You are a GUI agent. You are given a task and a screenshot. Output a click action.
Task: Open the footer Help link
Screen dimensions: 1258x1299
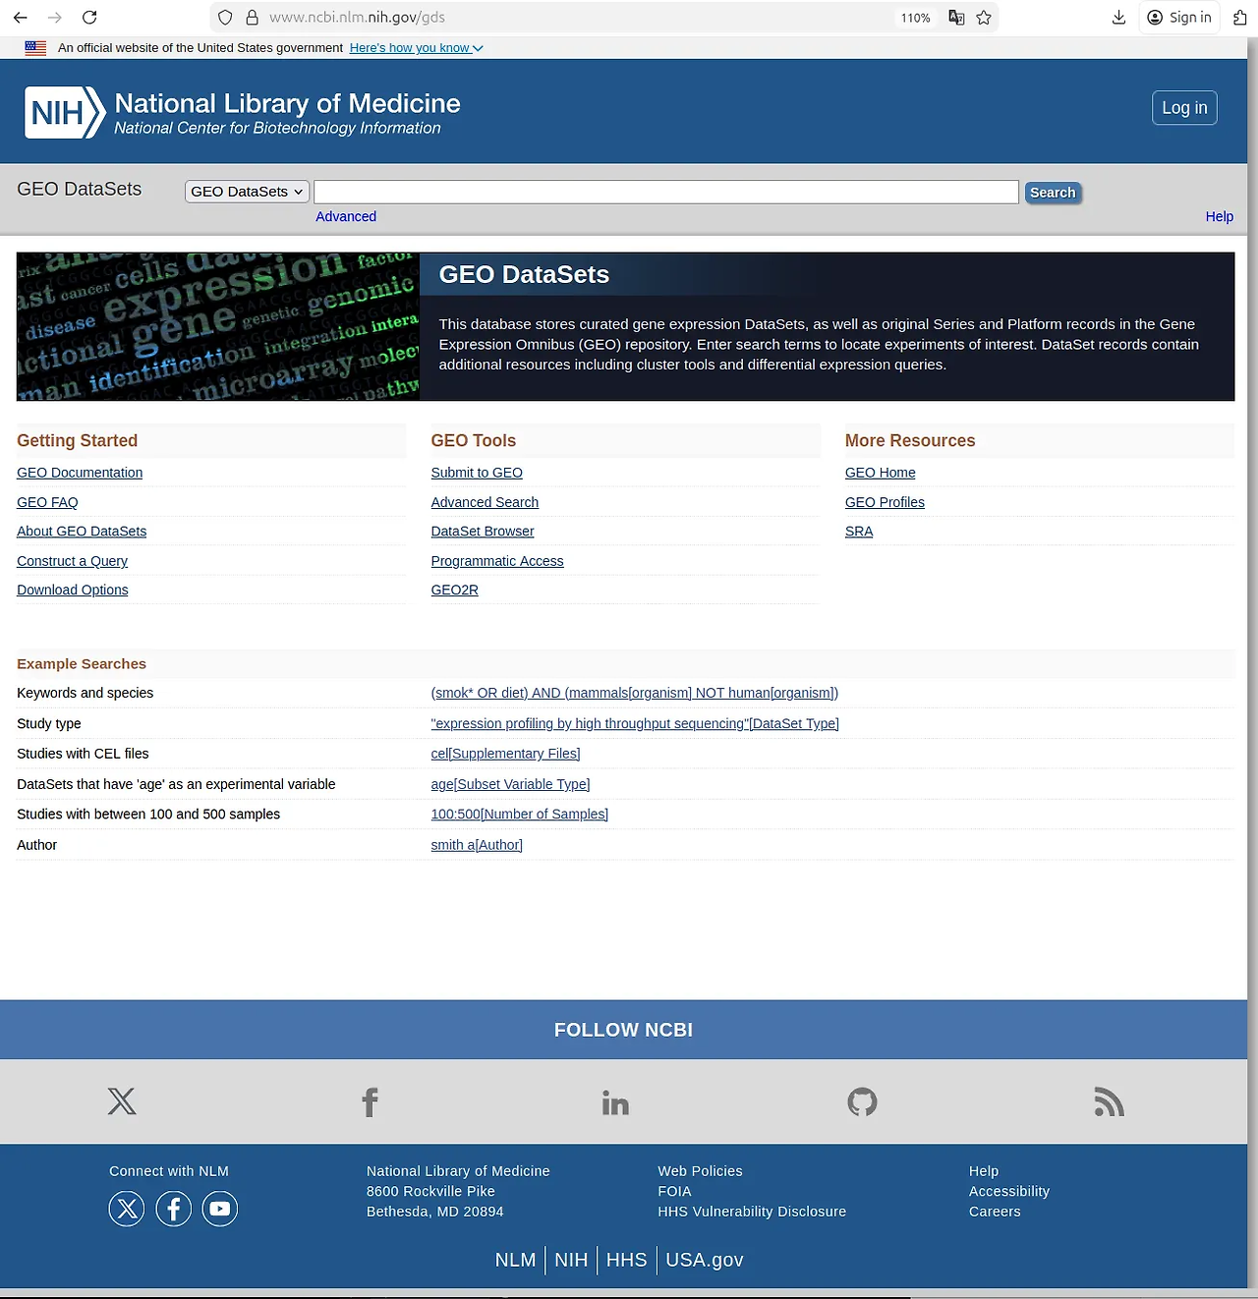tap(984, 1171)
